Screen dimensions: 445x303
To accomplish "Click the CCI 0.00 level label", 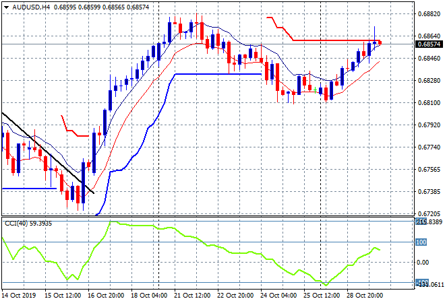I will [x=423, y=263].
